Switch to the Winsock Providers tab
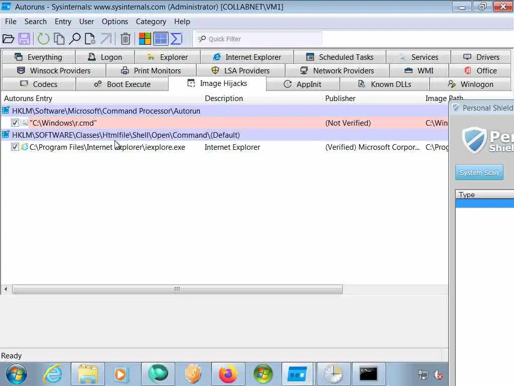This screenshot has height=386, width=514. tap(54, 70)
